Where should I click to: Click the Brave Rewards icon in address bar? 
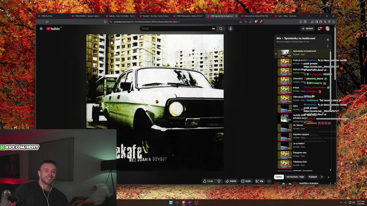tap(261, 22)
